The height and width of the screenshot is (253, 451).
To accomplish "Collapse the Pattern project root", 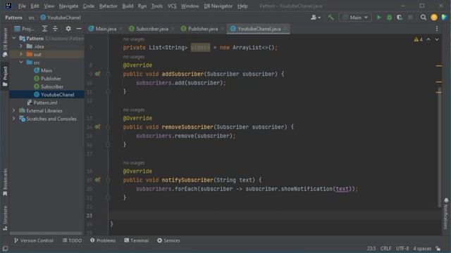I will click(x=14, y=38).
